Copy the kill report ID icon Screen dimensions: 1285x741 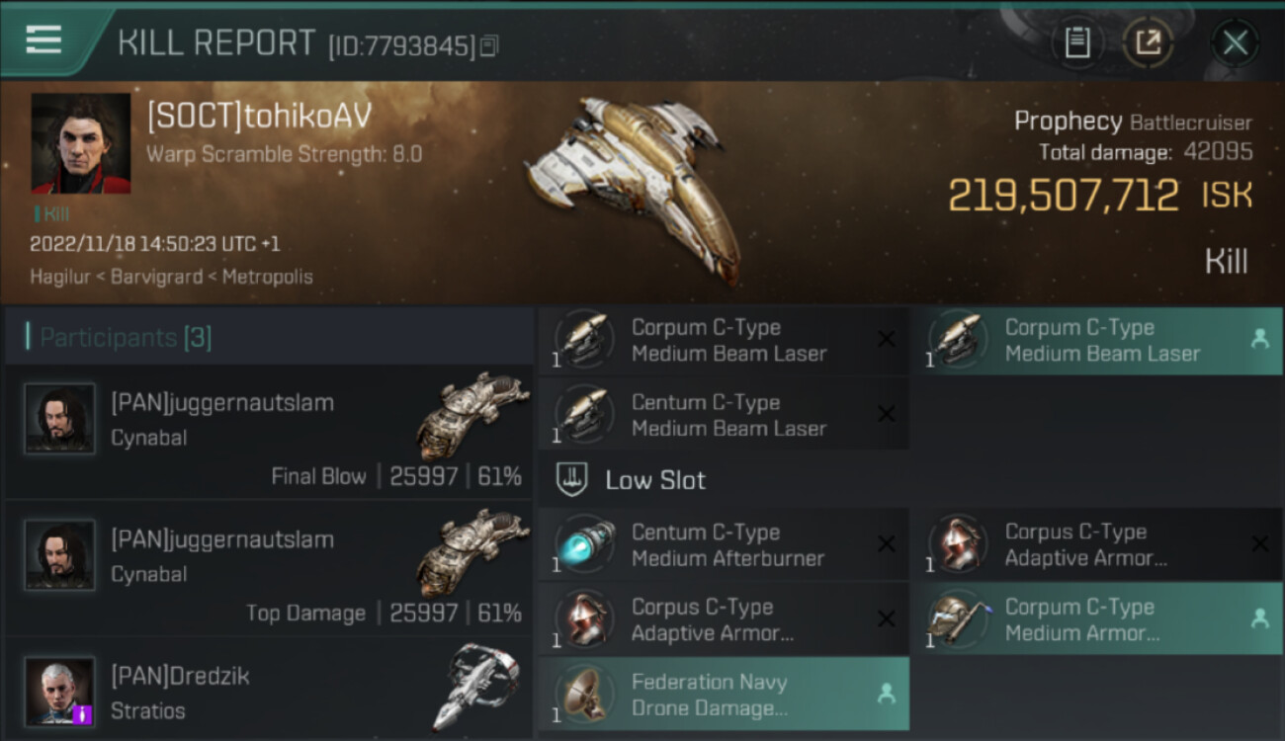(490, 45)
